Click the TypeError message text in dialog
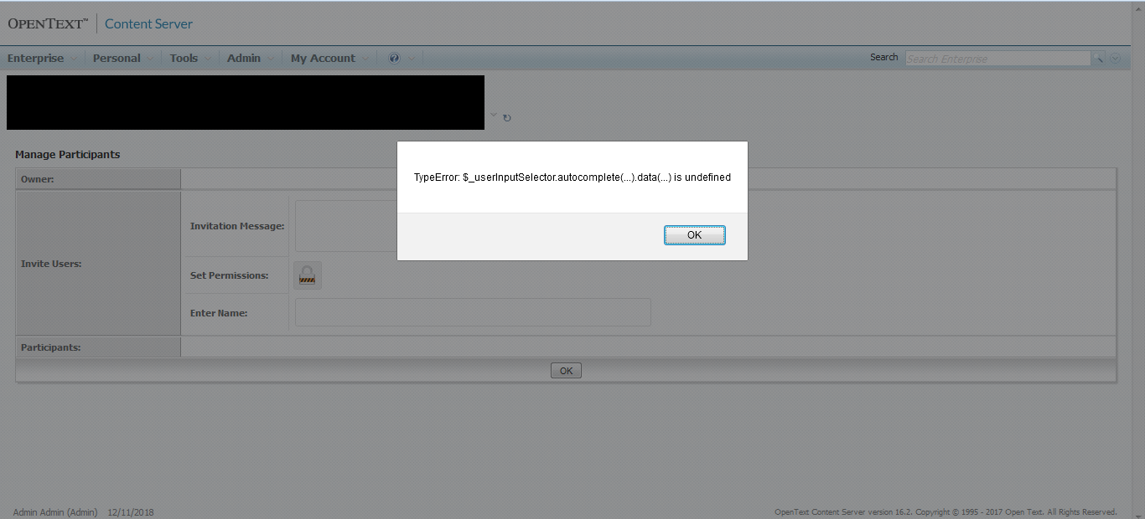 572,177
